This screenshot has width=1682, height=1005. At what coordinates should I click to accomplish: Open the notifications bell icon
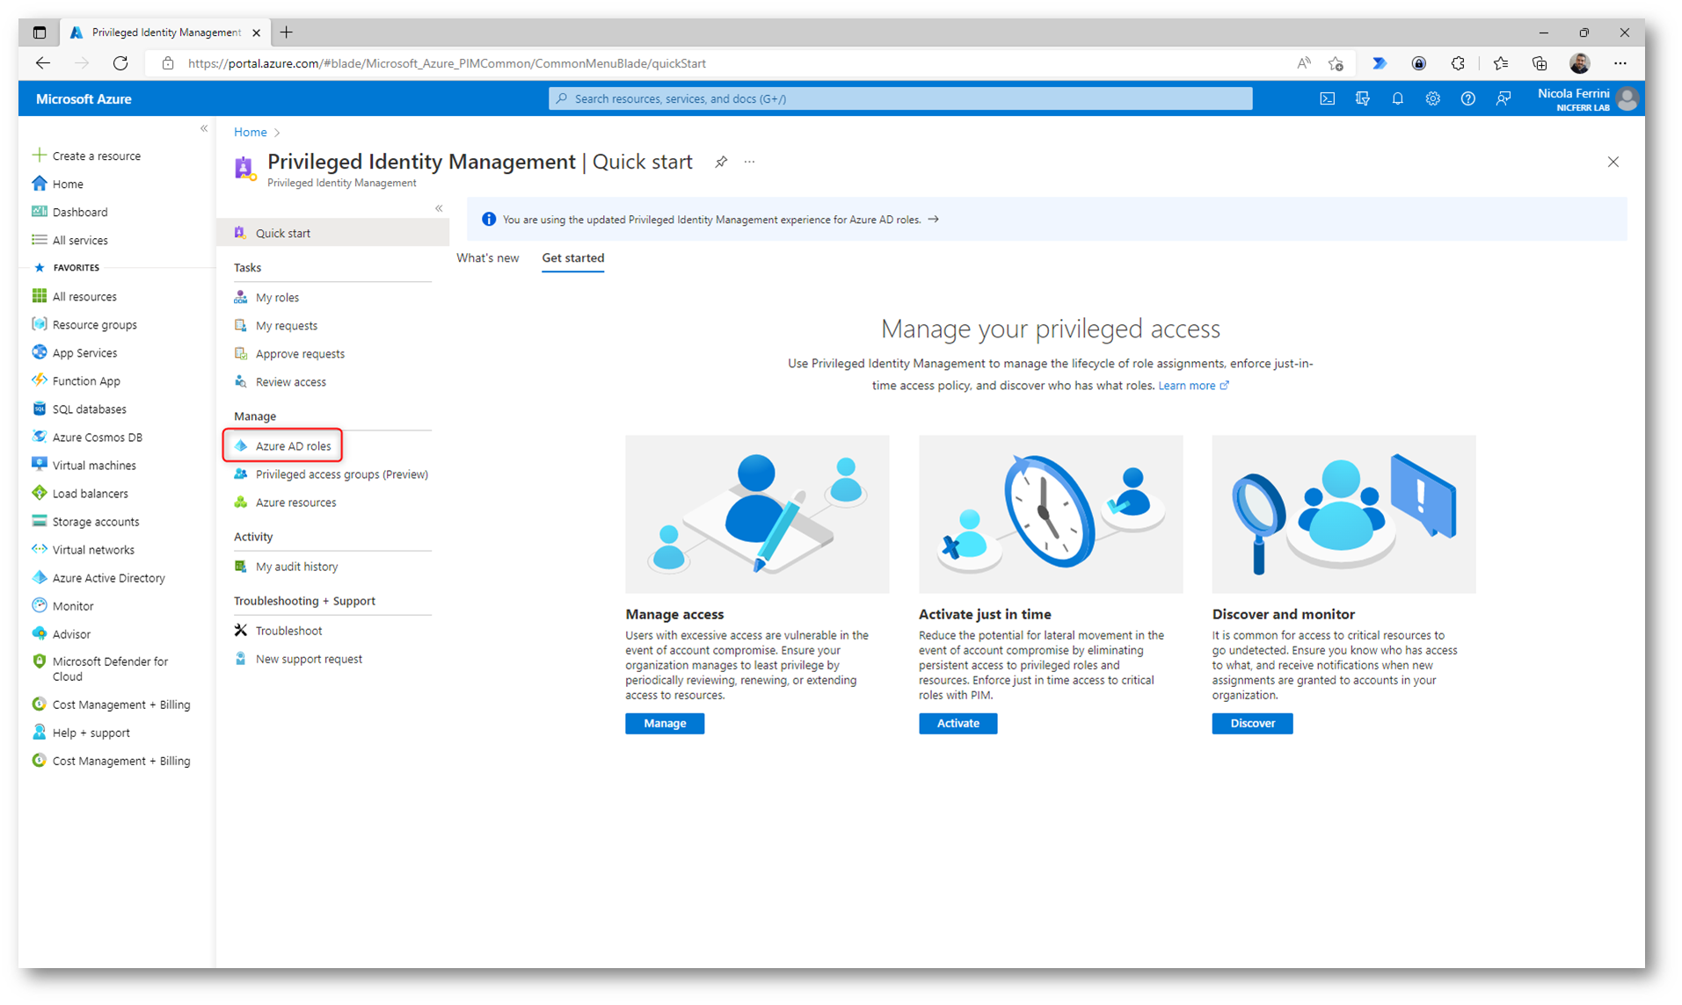tap(1397, 98)
